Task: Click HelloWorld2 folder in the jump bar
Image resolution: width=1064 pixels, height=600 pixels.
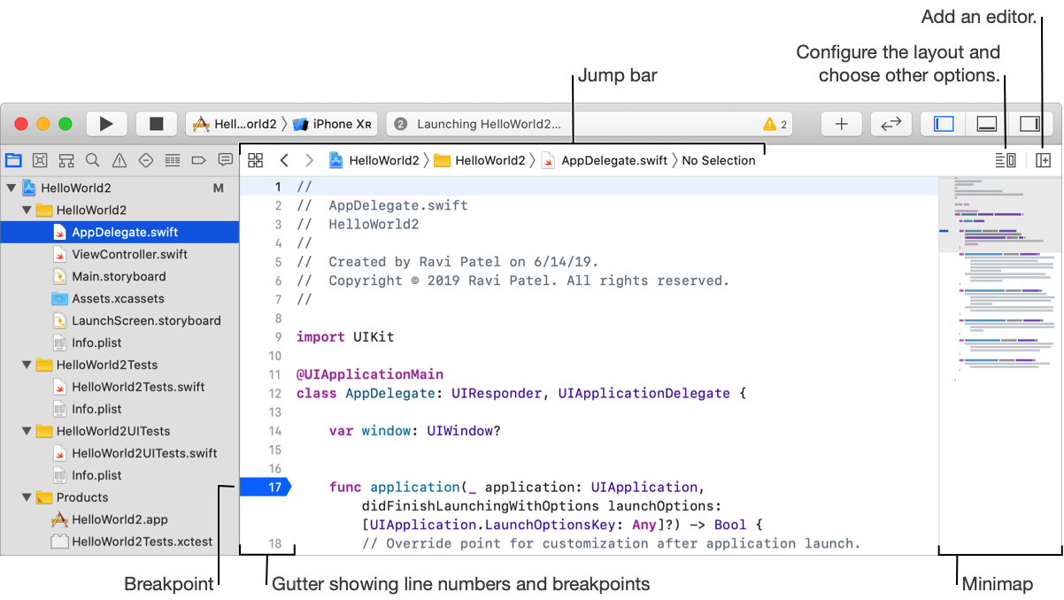Action: pyautogui.click(x=479, y=160)
